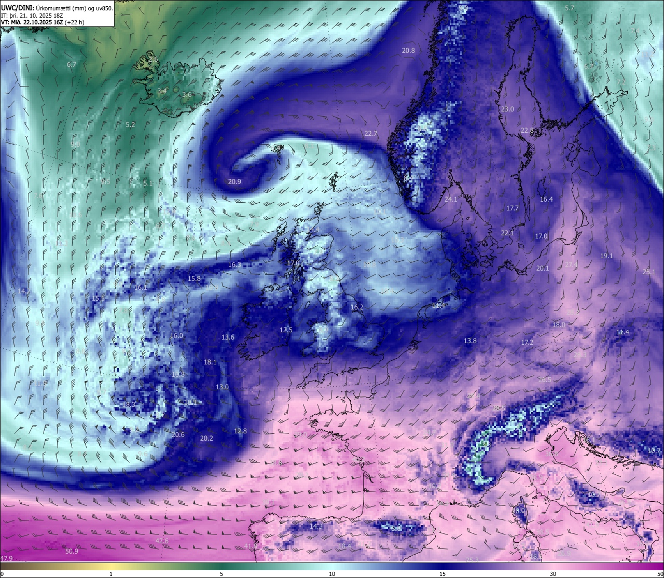The image size is (664, 578).
Task: Select the '15' tick on the color scale
Action: tap(442, 574)
